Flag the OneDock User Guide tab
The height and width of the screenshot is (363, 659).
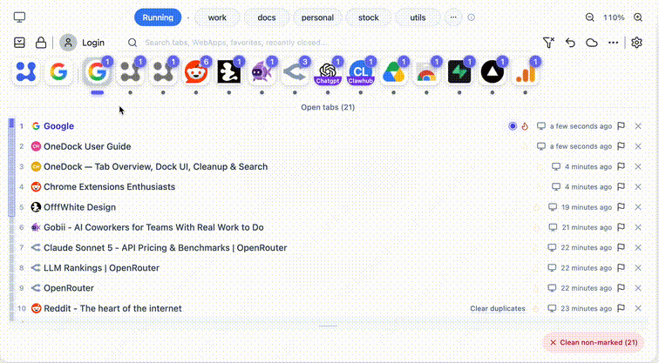pyautogui.click(x=621, y=146)
